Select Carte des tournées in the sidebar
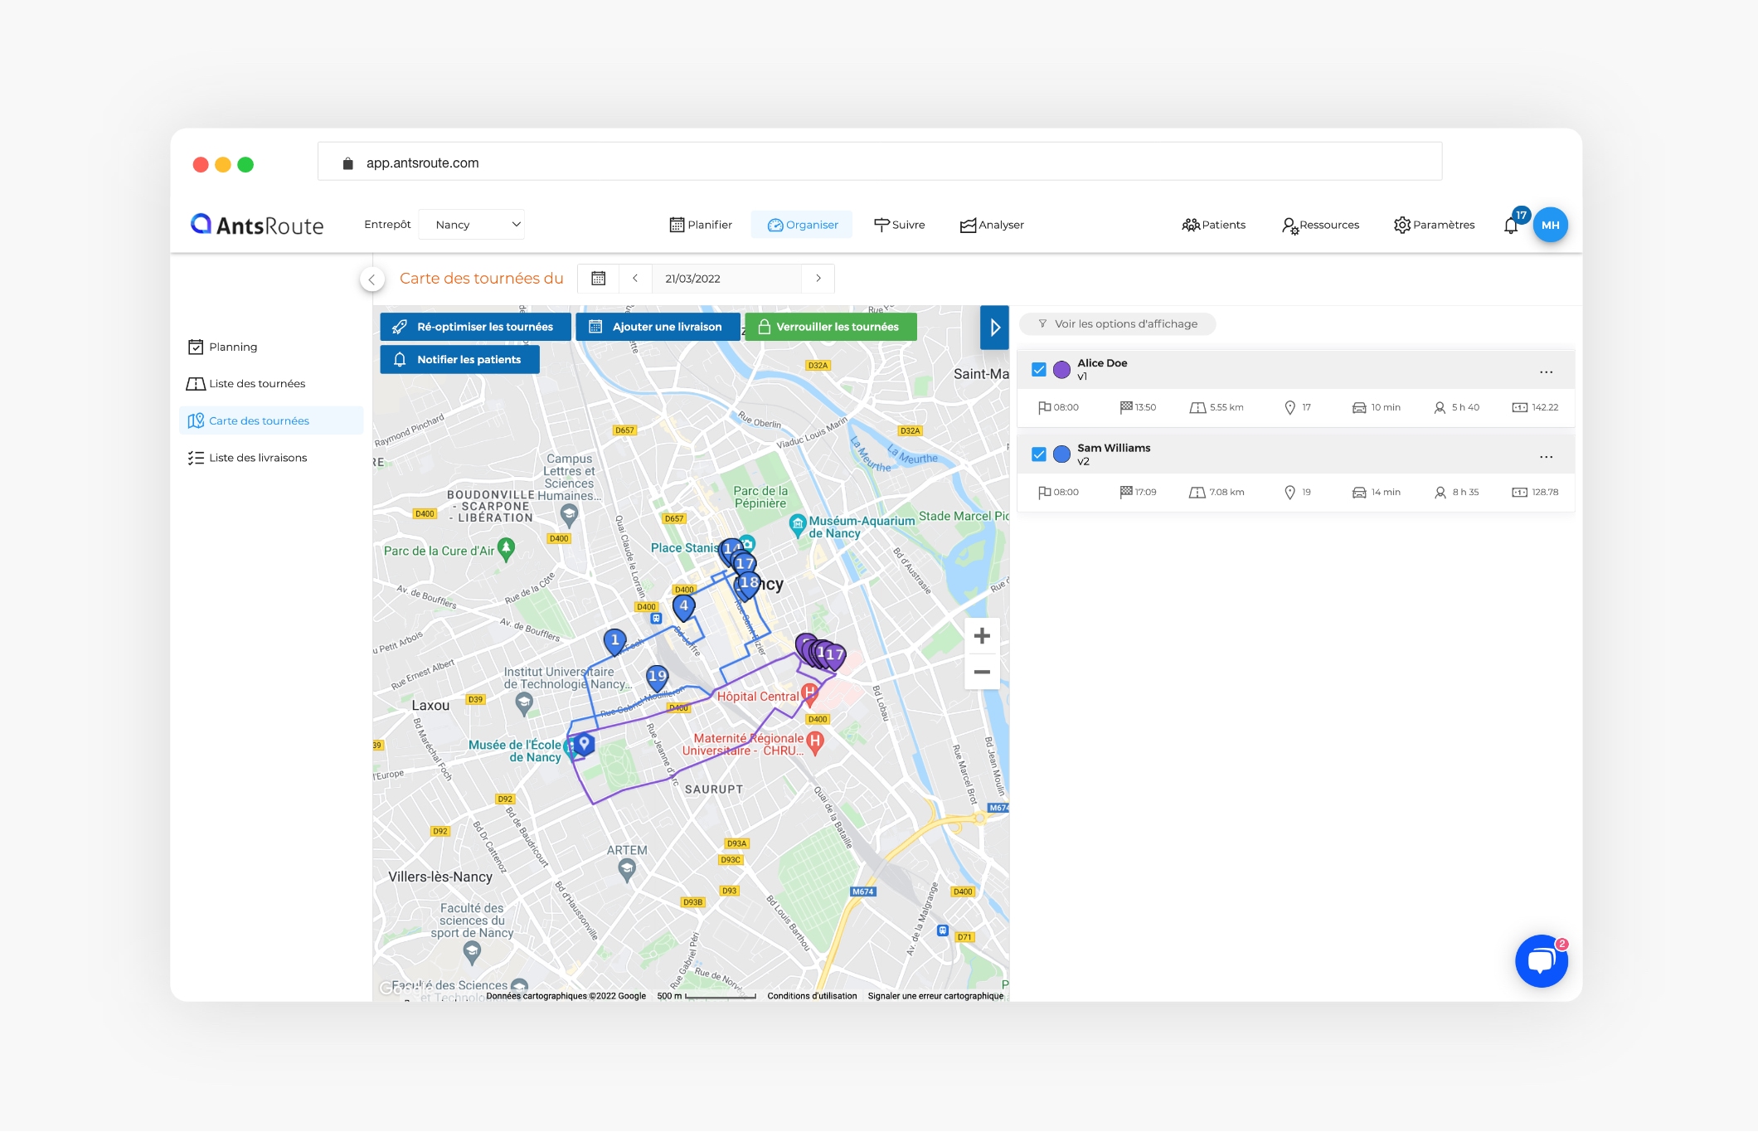1758x1132 pixels. (271, 420)
